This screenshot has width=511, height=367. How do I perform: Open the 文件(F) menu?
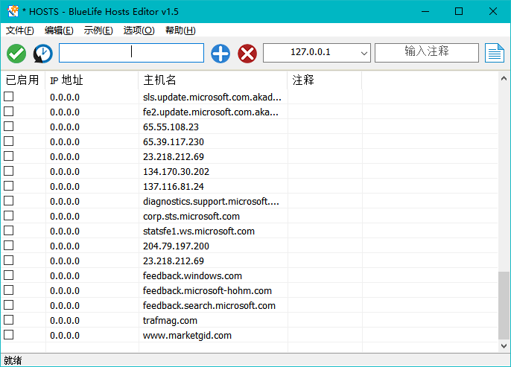point(20,31)
